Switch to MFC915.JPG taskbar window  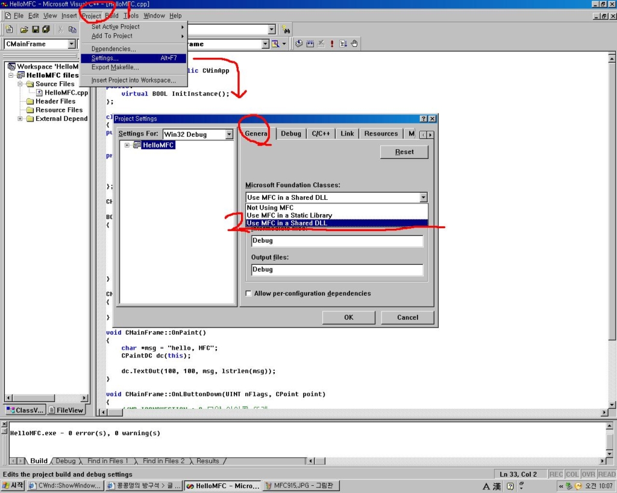tap(301, 486)
